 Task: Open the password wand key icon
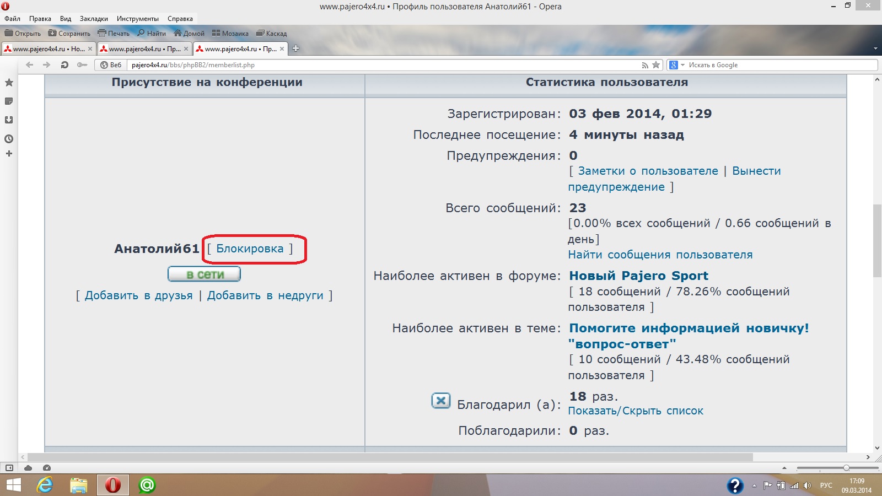82,65
